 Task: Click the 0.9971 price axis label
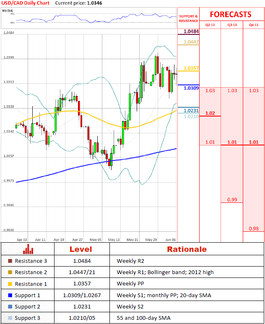point(9,181)
